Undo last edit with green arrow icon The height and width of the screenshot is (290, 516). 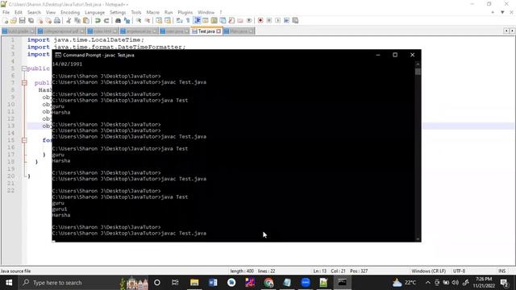98,20
